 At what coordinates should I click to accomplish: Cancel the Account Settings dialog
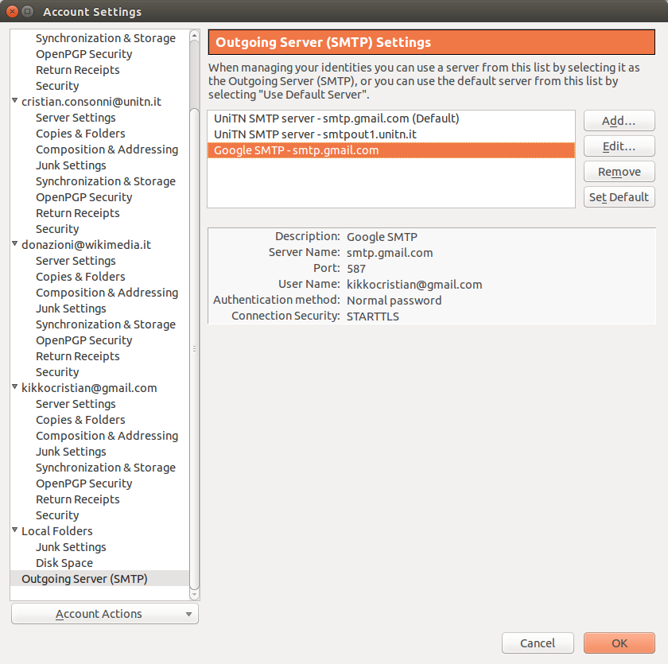point(538,643)
